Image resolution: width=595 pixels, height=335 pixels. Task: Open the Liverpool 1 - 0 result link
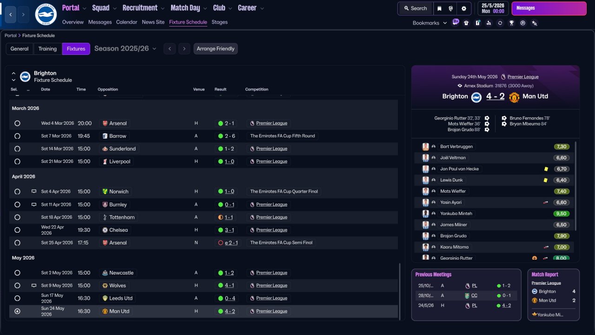(x=229, y=161)
